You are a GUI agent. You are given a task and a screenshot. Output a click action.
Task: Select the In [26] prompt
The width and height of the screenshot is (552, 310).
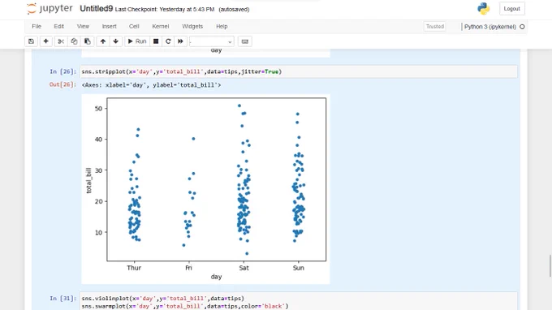coord(63,71)
